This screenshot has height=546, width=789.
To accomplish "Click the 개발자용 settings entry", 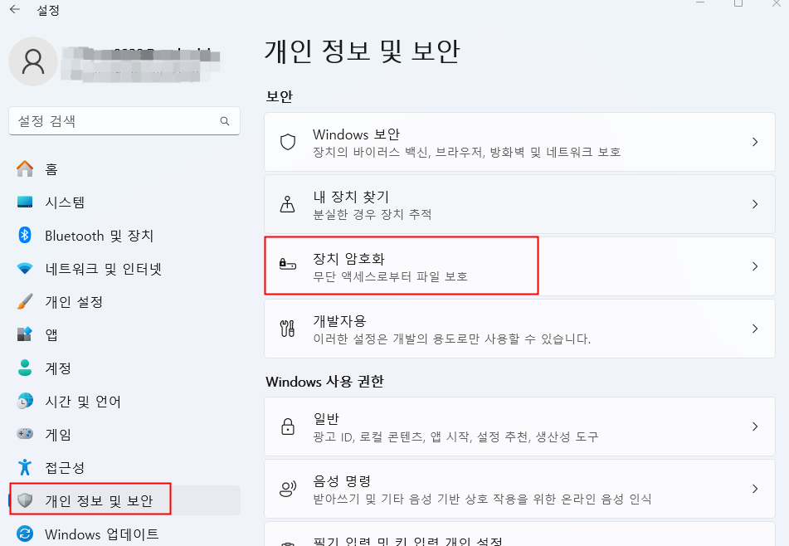I will [498, 328].
